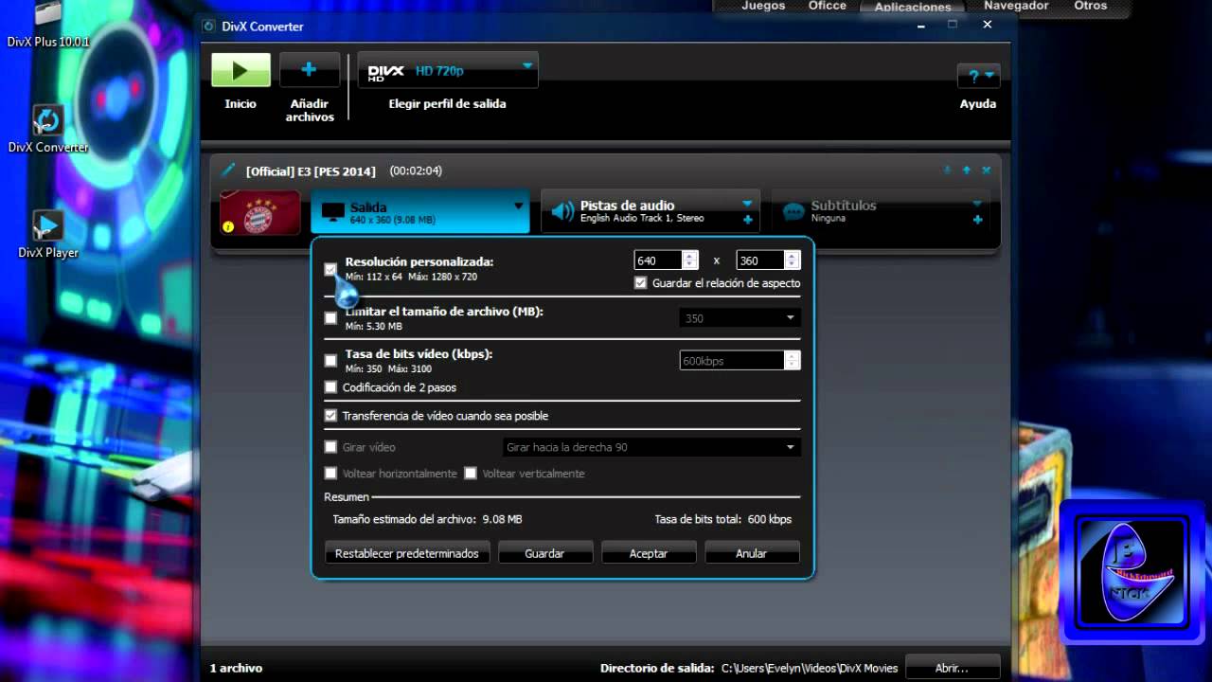Collapse the Salida panel dropdown arrow

pos(518,206)
